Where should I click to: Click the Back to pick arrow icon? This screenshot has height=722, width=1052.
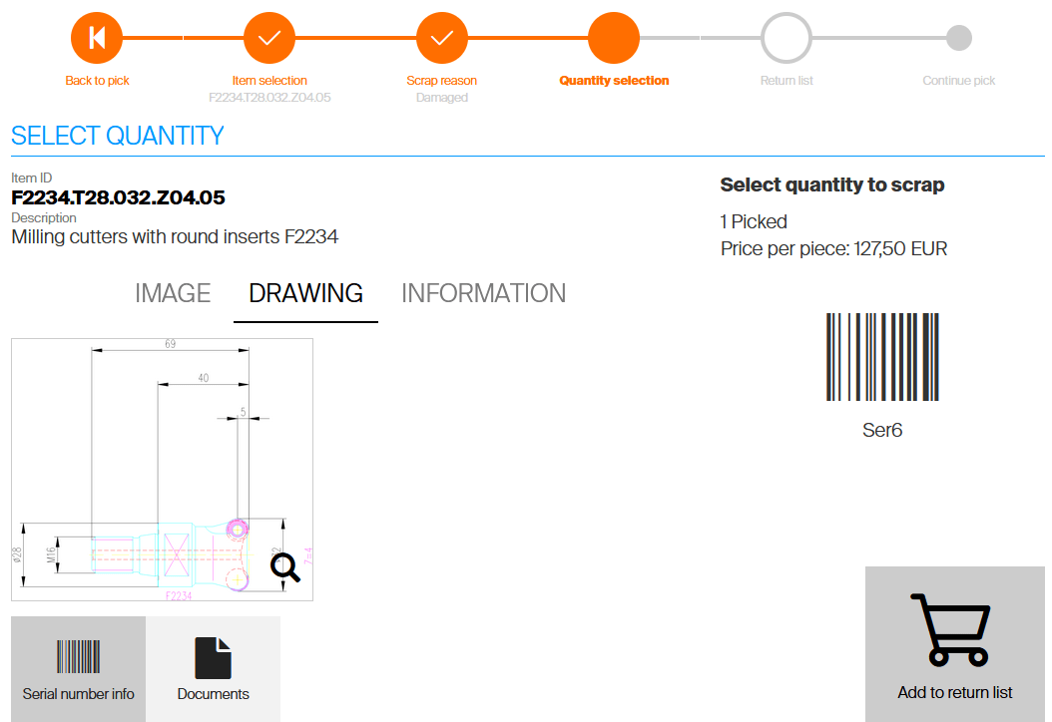coord(97,39)
